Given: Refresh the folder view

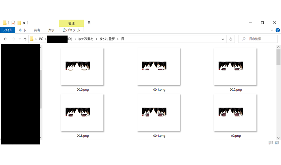Looking at the screenshot, I should (231, 39).
